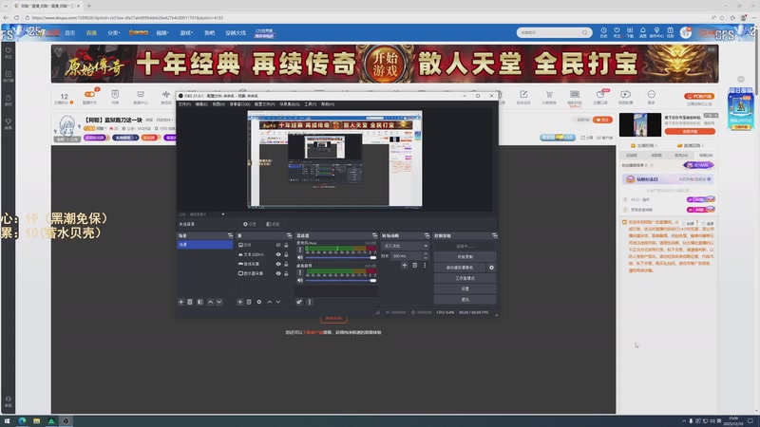Open mixer menu dots at mixer bottom
The image size is (760, 427).
click(310, 302)
